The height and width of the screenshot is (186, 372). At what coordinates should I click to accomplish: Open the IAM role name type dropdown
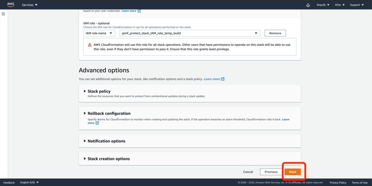click(x=99, y=33)
